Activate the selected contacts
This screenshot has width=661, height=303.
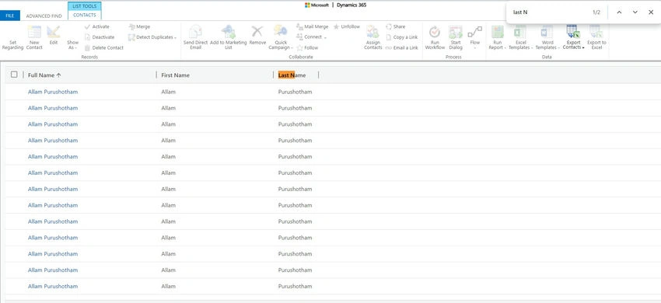point(96,26)
